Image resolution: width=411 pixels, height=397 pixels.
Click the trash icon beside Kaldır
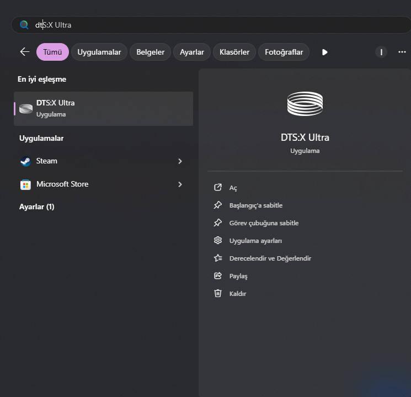(218, 293)
